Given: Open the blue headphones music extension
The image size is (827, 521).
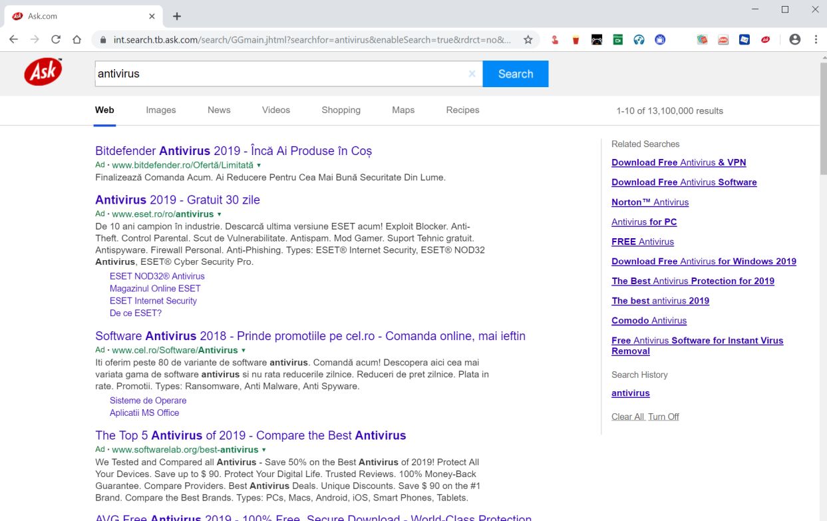Looking at the screenshot, I should (x=639, y=40).
